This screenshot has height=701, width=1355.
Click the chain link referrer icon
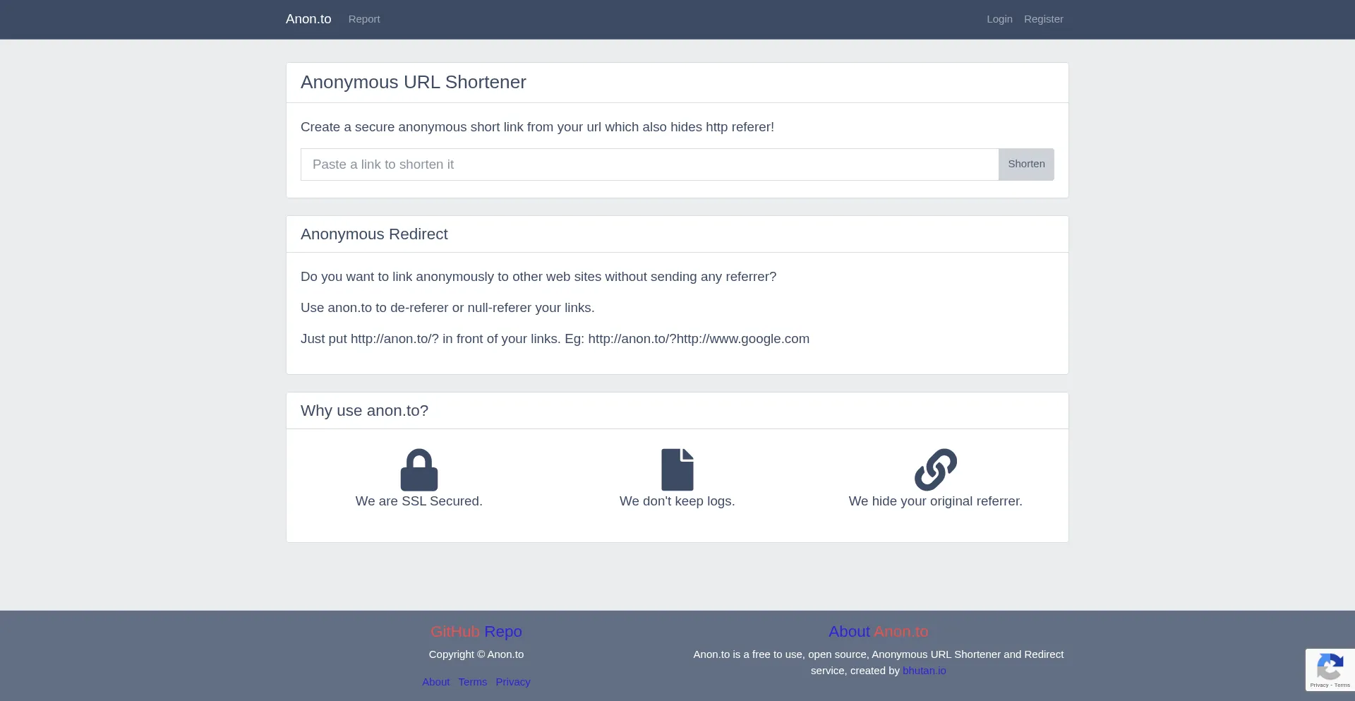point(936,469)
